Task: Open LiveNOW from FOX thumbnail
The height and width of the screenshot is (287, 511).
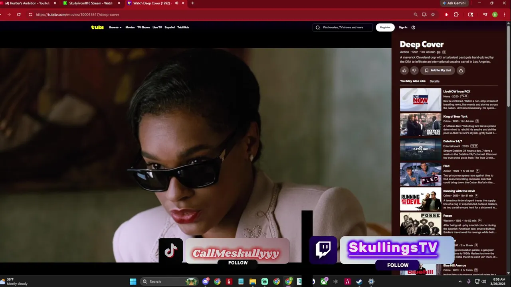Action: (x=420, y=100)
